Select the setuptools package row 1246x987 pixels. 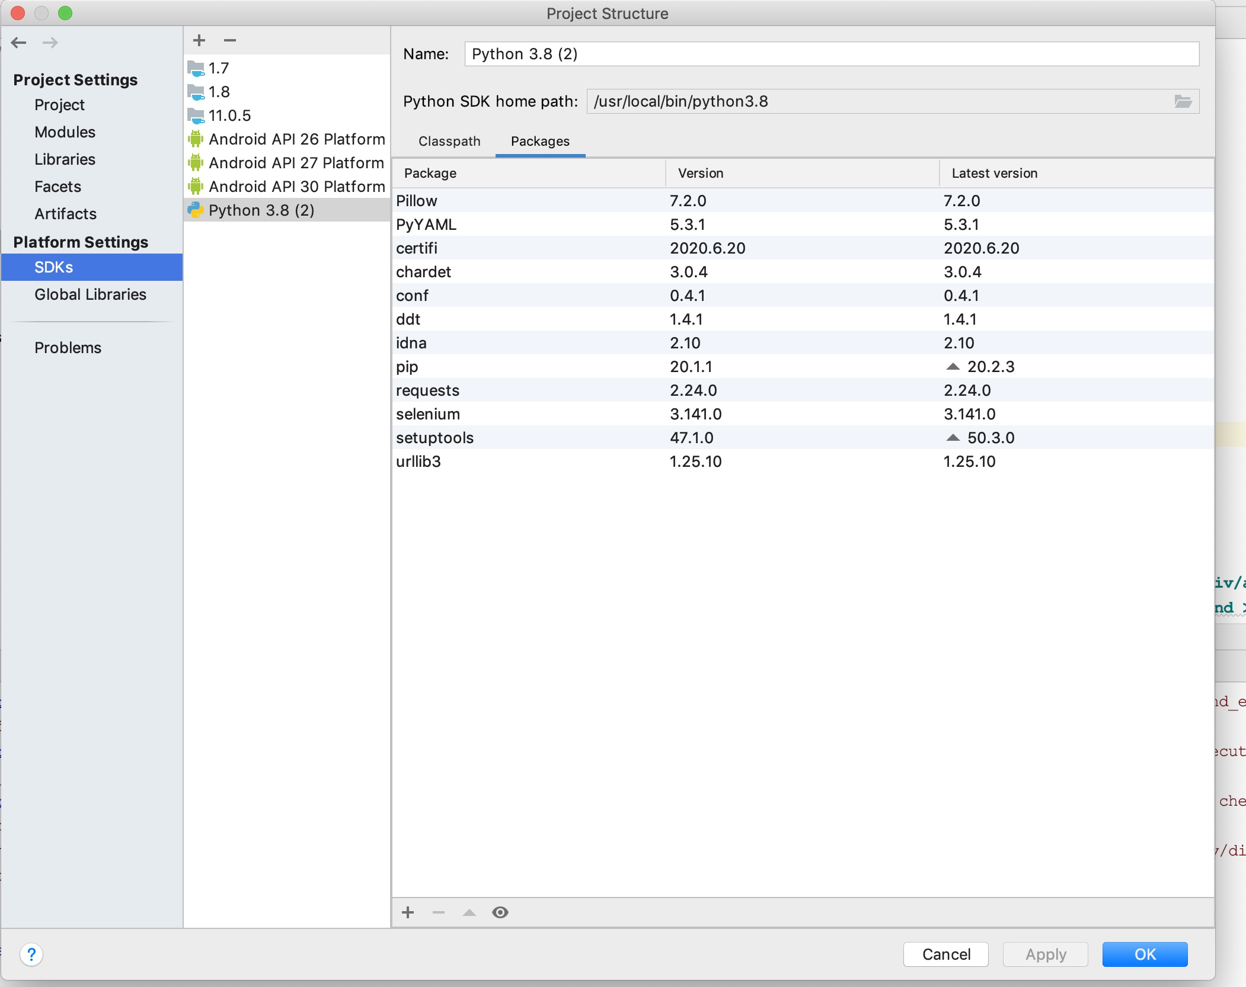[x=803, y=438]
